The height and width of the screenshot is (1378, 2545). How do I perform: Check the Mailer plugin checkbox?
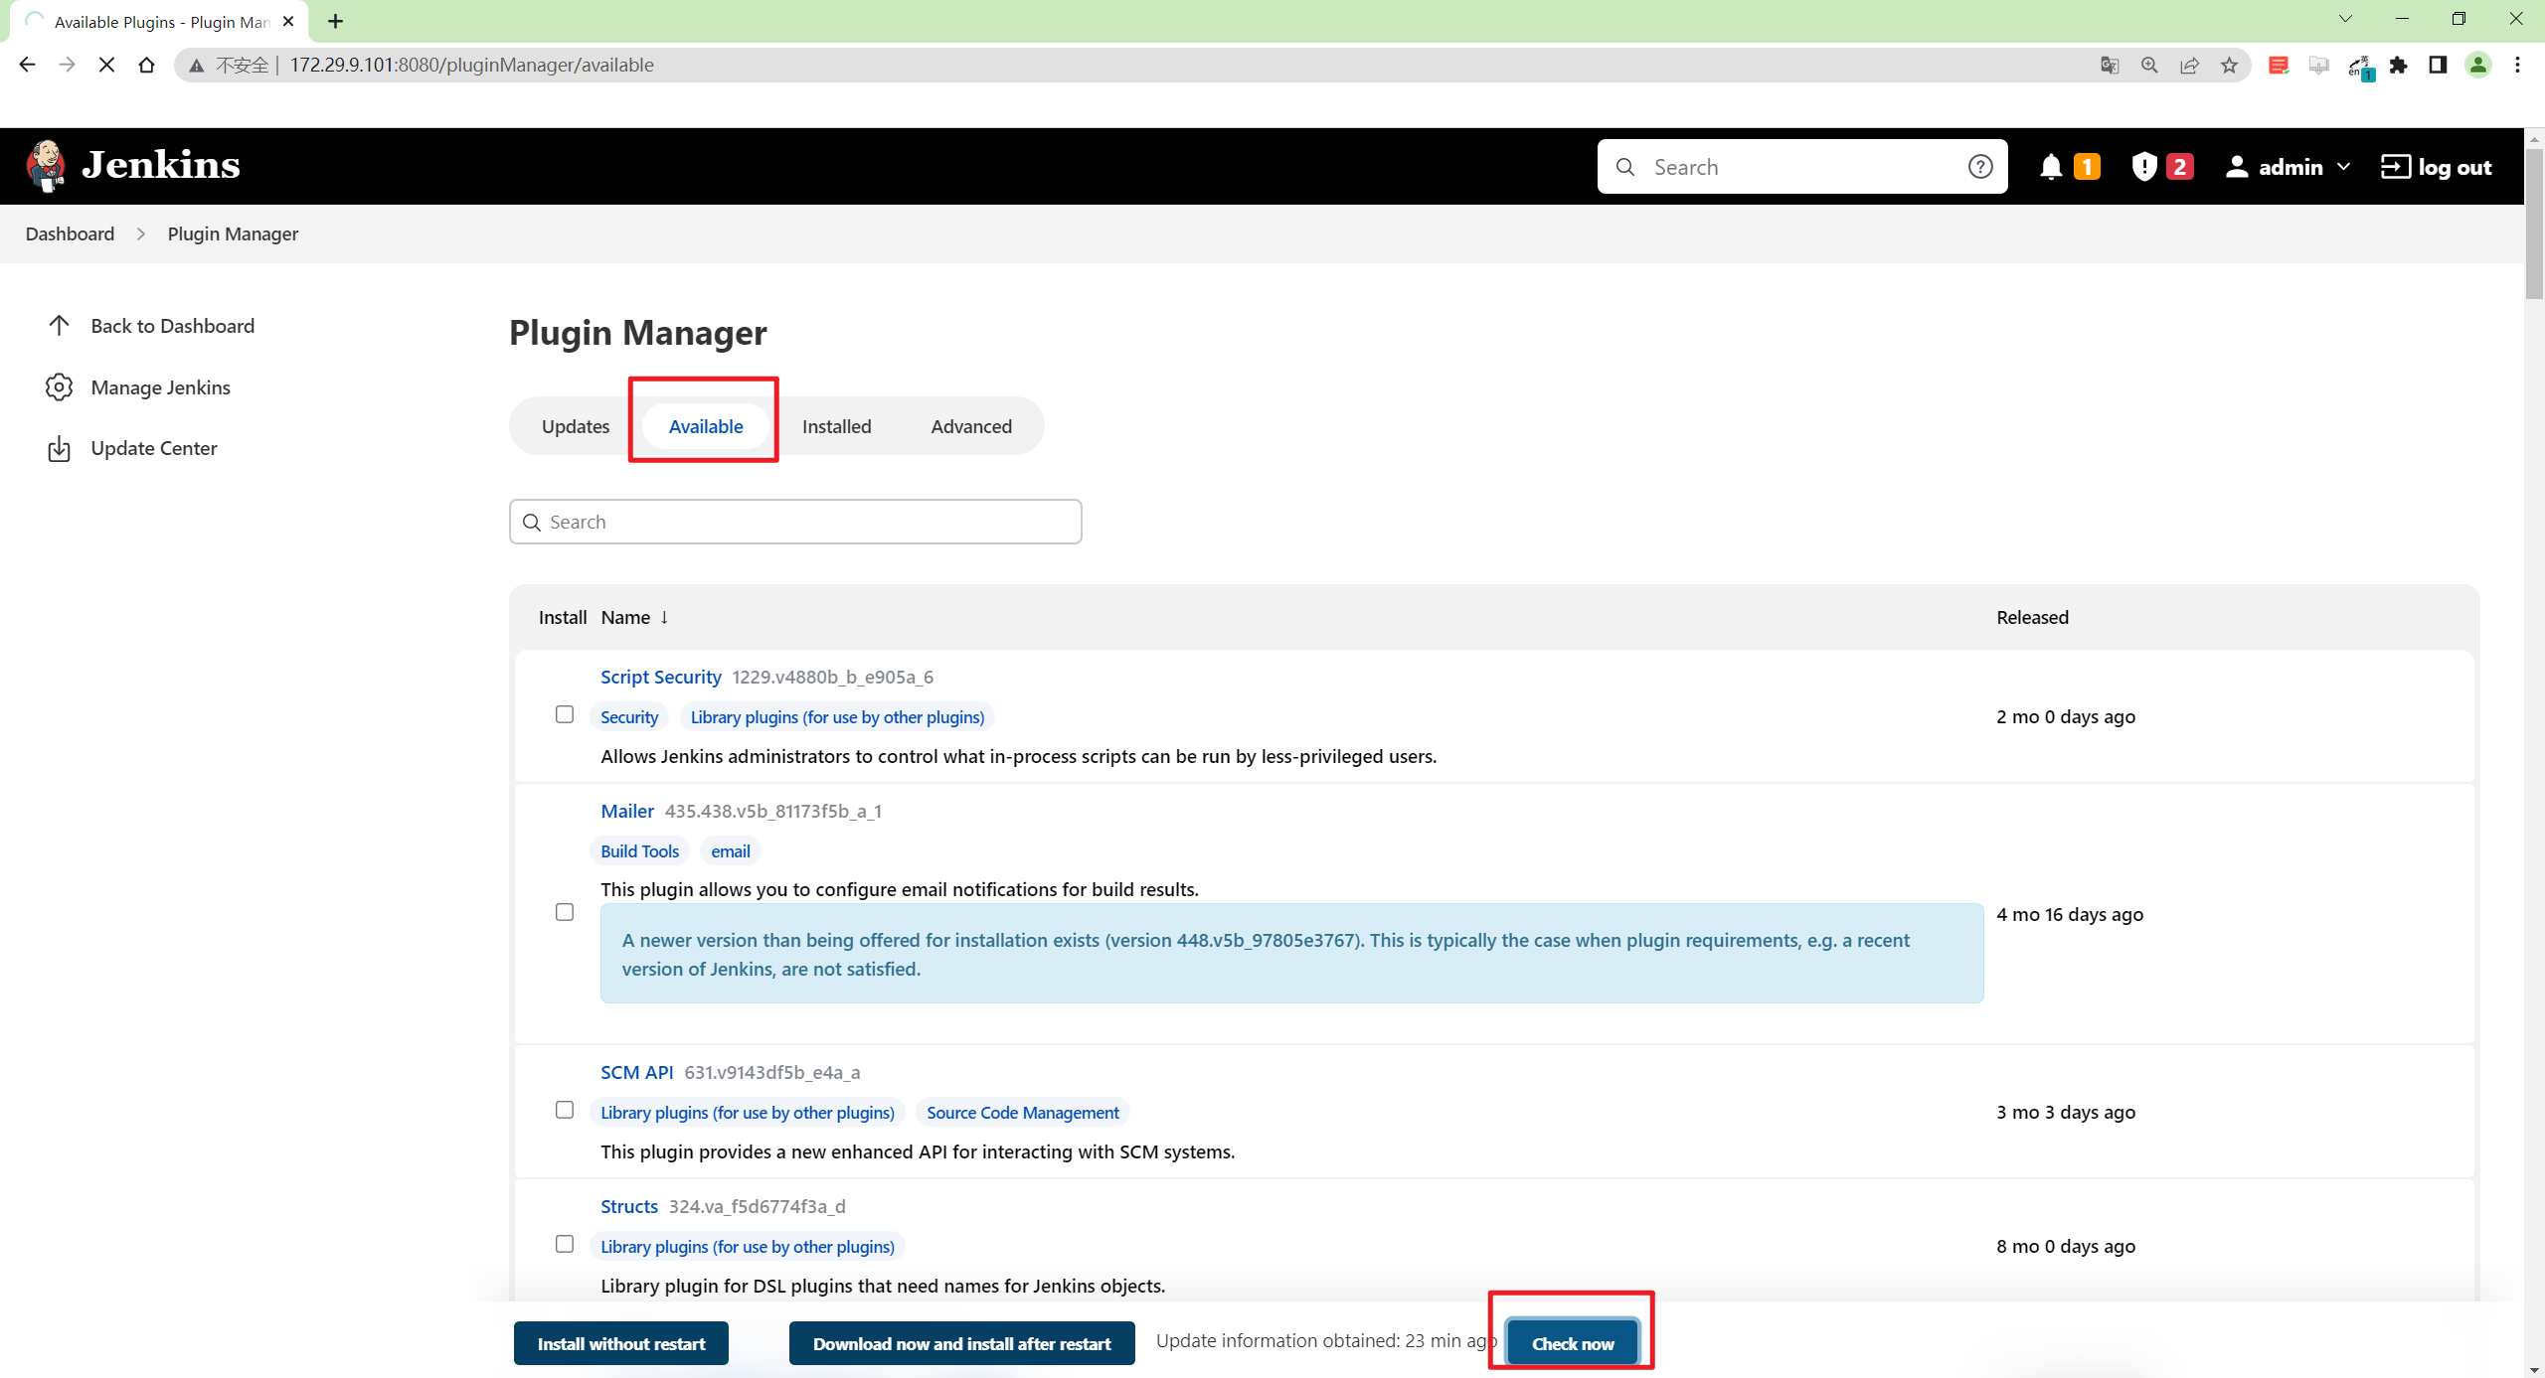tap(565, 912)
